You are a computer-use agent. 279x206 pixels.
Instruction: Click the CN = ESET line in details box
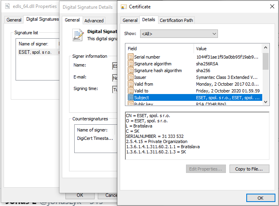[x=148, y=116]
